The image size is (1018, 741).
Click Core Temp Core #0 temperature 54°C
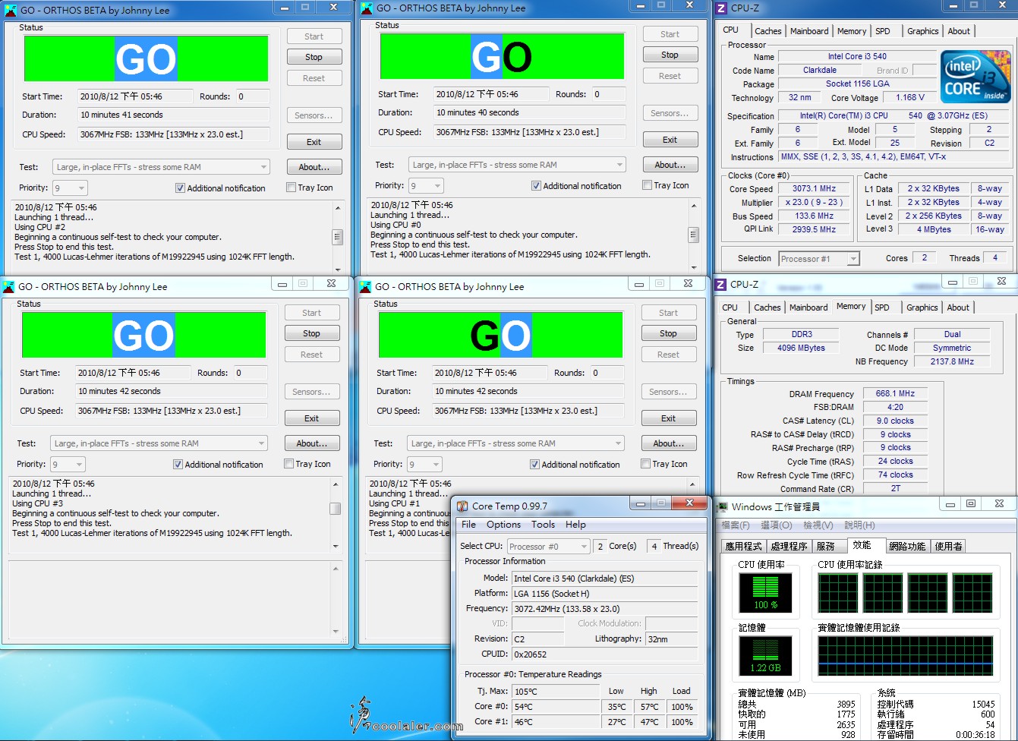556,707
